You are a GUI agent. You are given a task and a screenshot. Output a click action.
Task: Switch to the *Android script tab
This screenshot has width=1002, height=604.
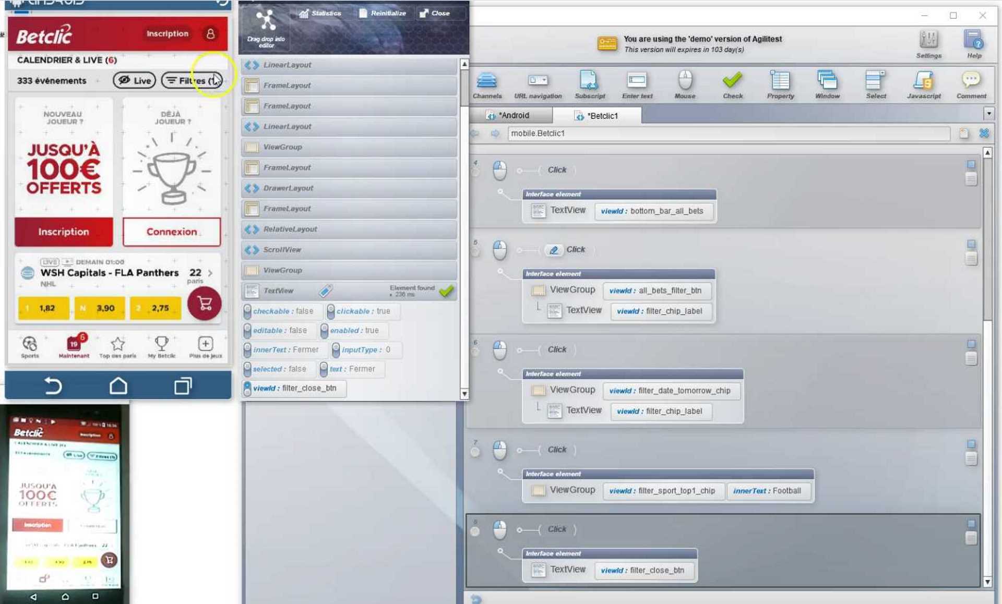511,115
